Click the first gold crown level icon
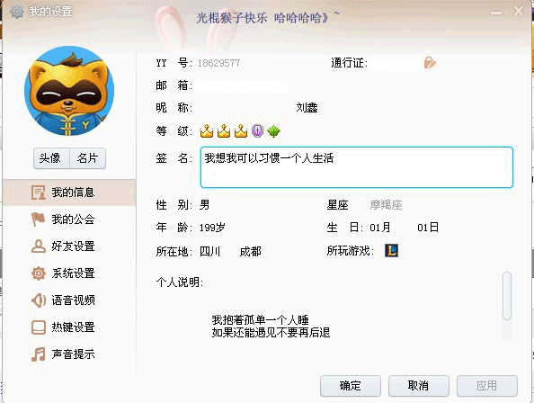Image resolution: width=534 pixels, height=403 pixels. pyautogui.click(x=207, y=130)
